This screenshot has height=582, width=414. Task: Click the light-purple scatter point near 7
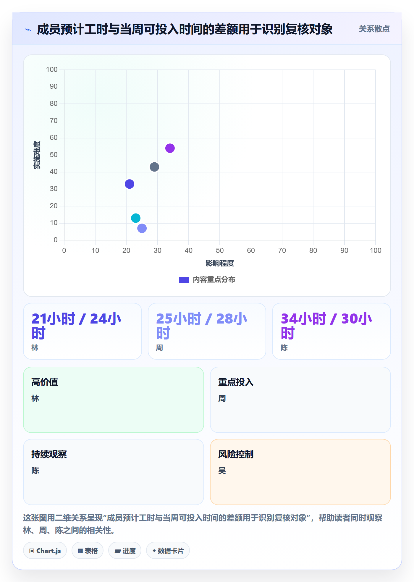142,228
